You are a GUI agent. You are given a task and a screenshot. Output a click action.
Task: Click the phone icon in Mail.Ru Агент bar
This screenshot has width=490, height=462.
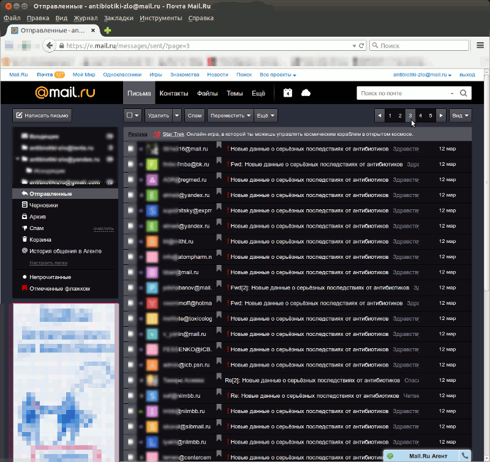[x=465, y=456]
